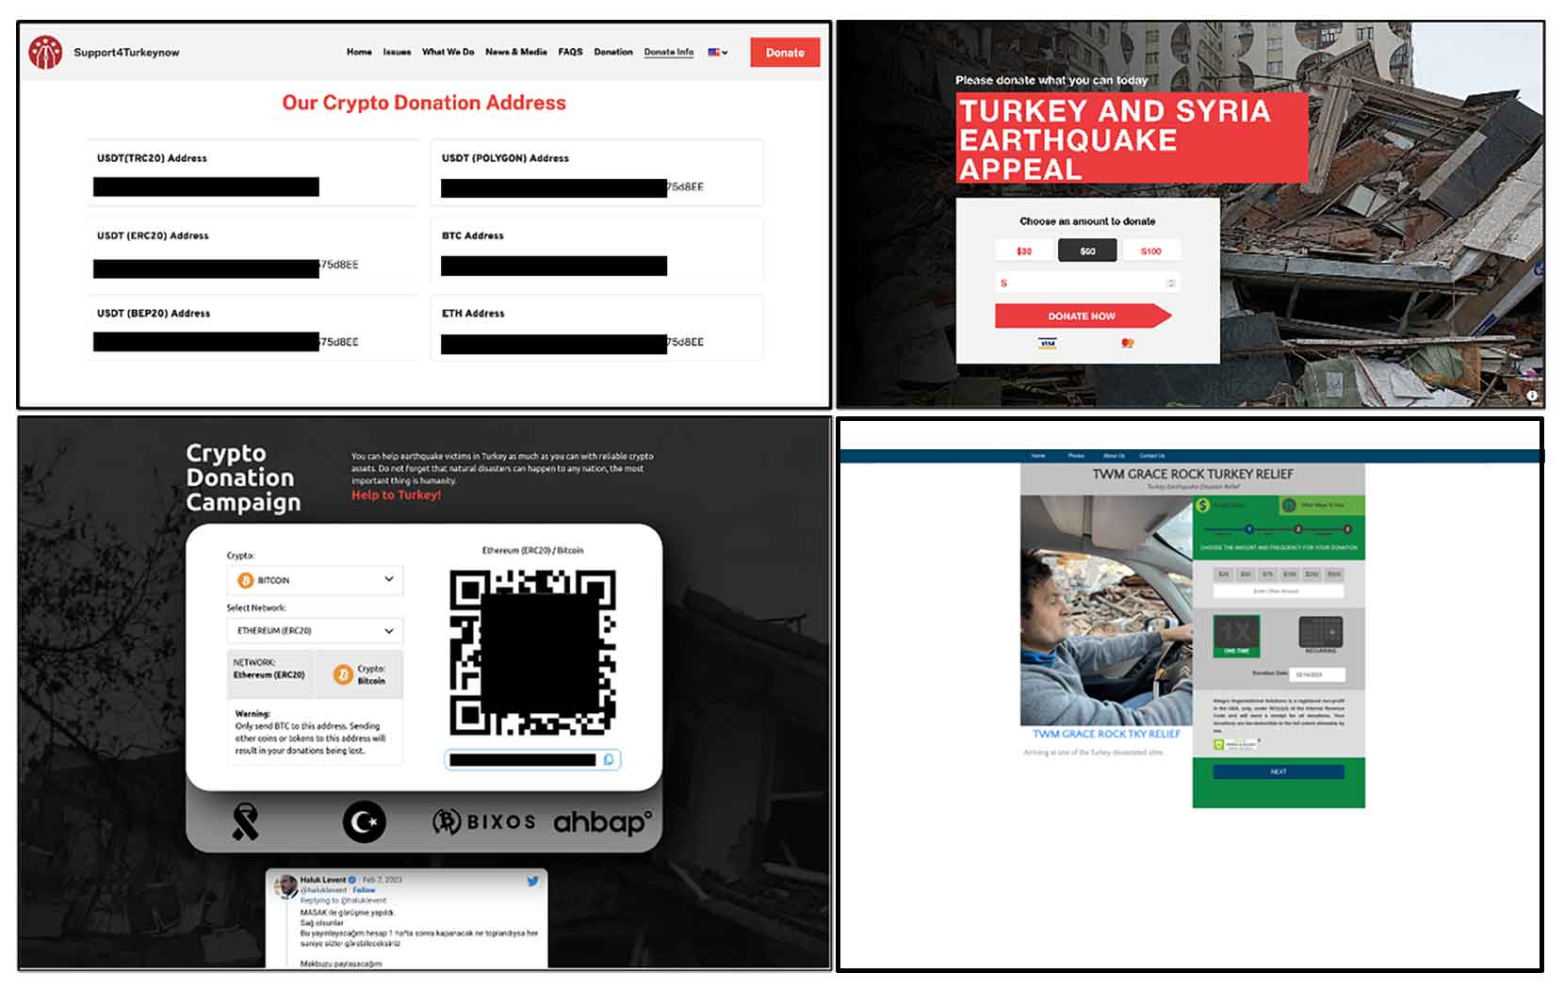Select the dark $50 amount on Earthquake Appeal
Viewport: 1564px width, 989px height.
click(x=1087, y=251)
